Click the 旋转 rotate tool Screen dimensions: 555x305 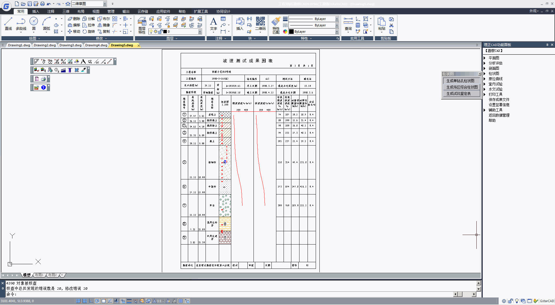click(89, 32)
